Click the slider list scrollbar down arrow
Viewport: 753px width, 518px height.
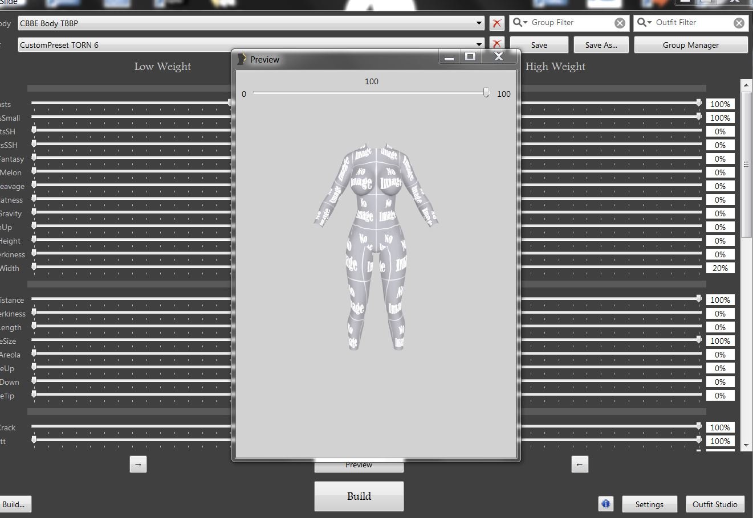pos(746,444)
